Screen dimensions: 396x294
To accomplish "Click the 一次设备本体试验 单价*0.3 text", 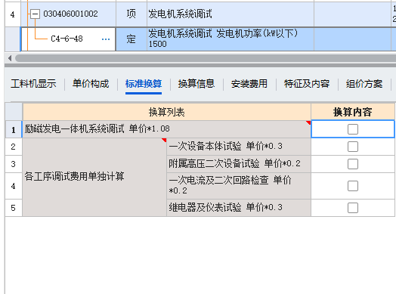I will [x=225, y=146].
